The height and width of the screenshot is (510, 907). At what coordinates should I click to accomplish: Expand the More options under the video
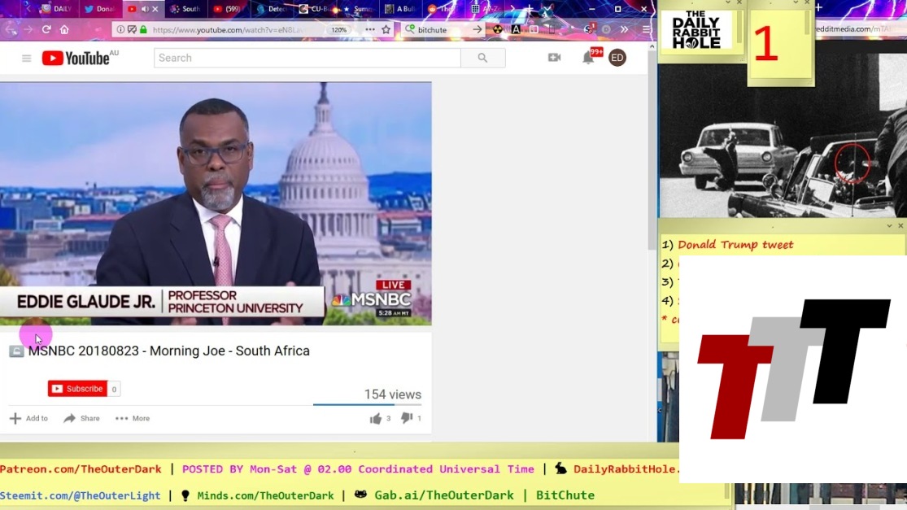click(x=133, y=418)
